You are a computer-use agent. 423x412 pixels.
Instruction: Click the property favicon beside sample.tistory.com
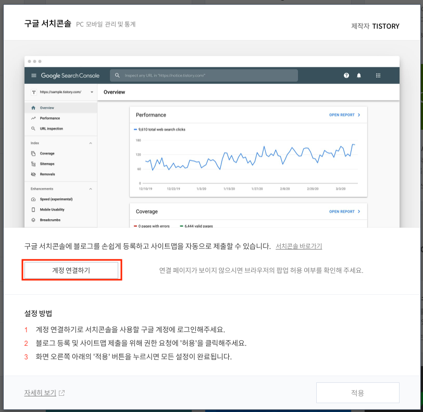(x=34, y=92)
